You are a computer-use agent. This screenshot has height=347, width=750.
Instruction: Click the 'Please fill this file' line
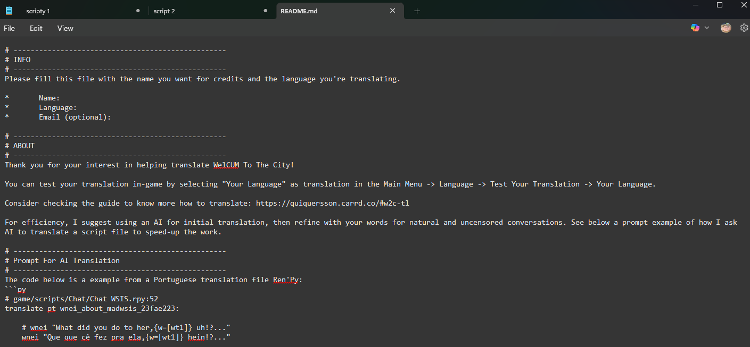pyautogui.click(x=202, y=79)
